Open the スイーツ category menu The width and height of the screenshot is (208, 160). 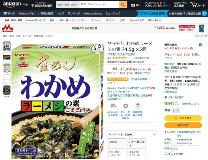pos(97,21)
